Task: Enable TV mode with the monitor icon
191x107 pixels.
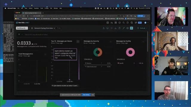Action: (107, 28)
